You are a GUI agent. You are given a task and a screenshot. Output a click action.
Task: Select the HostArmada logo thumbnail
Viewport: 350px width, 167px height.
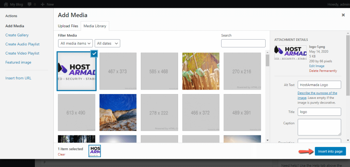[x=77, y=71]
